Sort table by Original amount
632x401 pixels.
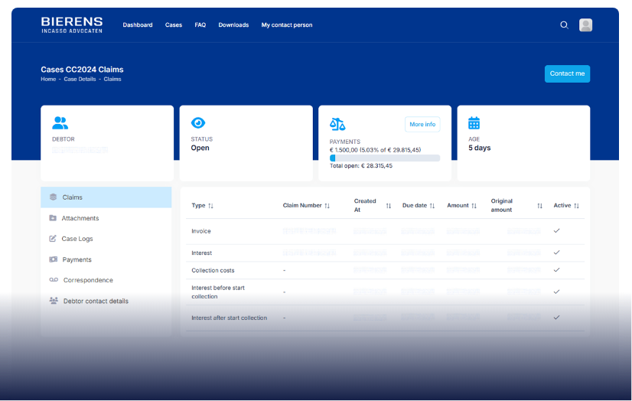click(539, 206)
